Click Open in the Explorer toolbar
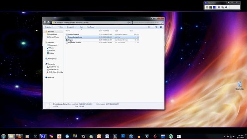 tap(60, 27)
